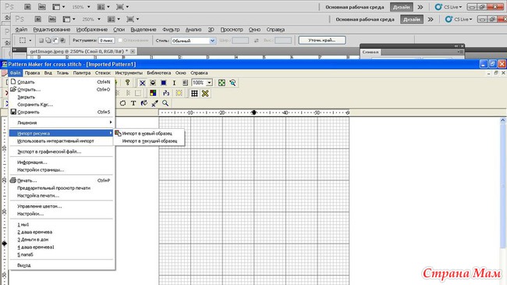Choose the lasso selection tool
Viewport: 507px width, 285px height.
tap(123, 103)
